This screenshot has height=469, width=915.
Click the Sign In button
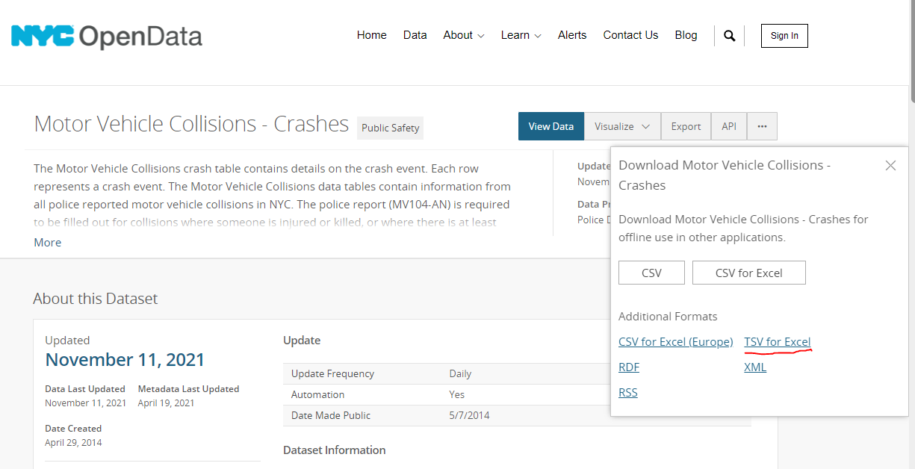click(x=784, y=36)
